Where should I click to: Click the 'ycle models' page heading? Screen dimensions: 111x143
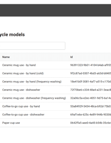(12, 35)
